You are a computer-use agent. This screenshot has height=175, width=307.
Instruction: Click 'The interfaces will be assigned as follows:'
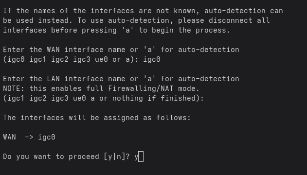click(x=97, y=118)
